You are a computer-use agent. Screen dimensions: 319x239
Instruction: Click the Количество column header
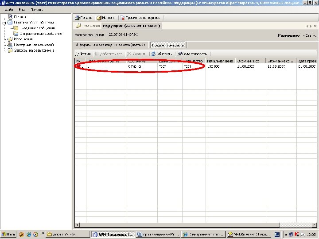pos(194,61)
